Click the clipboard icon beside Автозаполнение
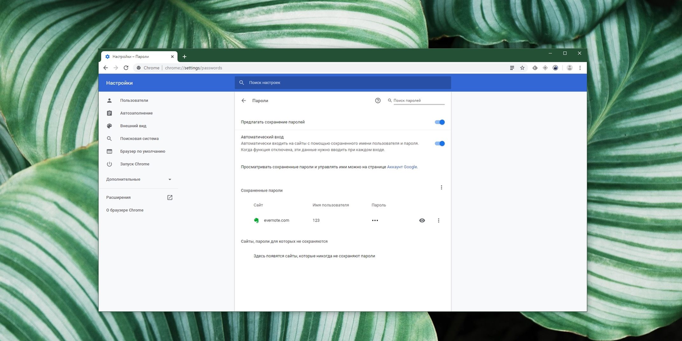The image size is (682, 341). (109, 113)
